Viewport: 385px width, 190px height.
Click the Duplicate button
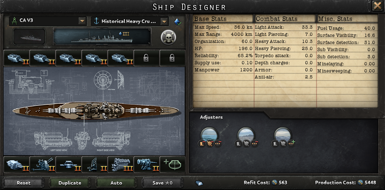70,183
